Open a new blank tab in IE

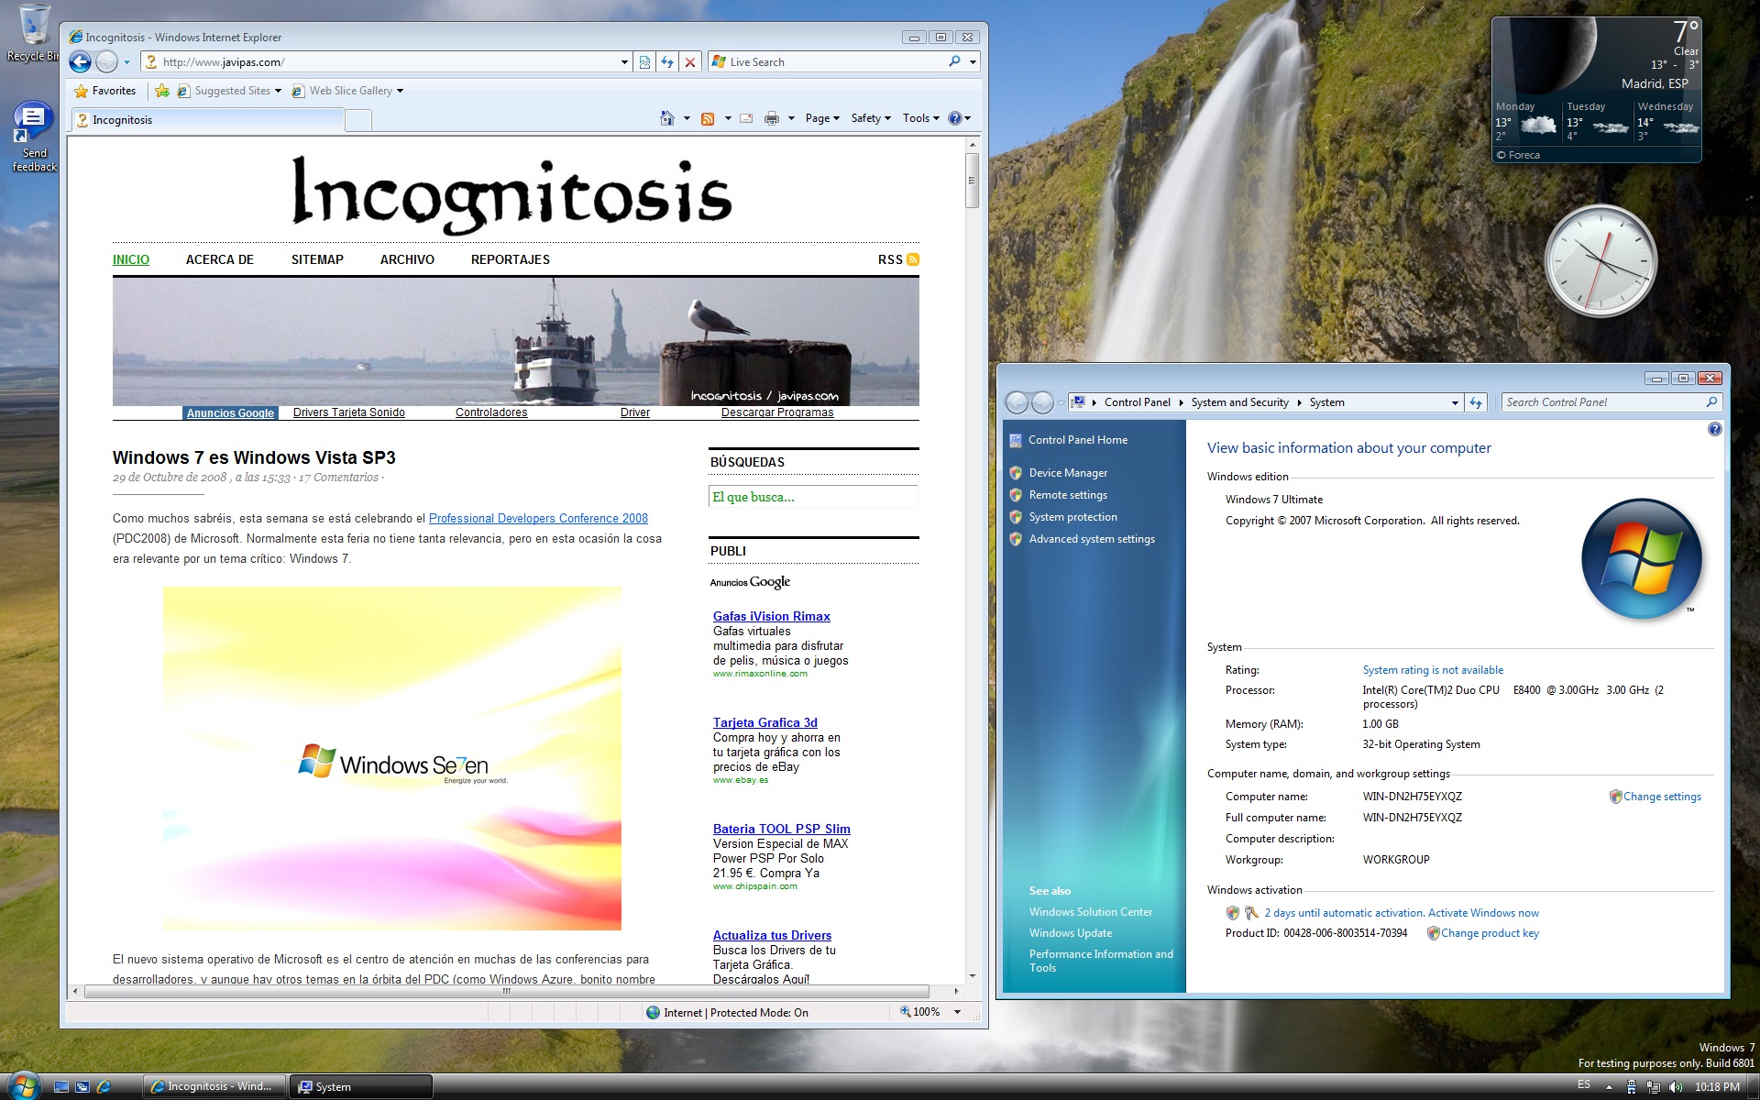(x=358, y=120)
